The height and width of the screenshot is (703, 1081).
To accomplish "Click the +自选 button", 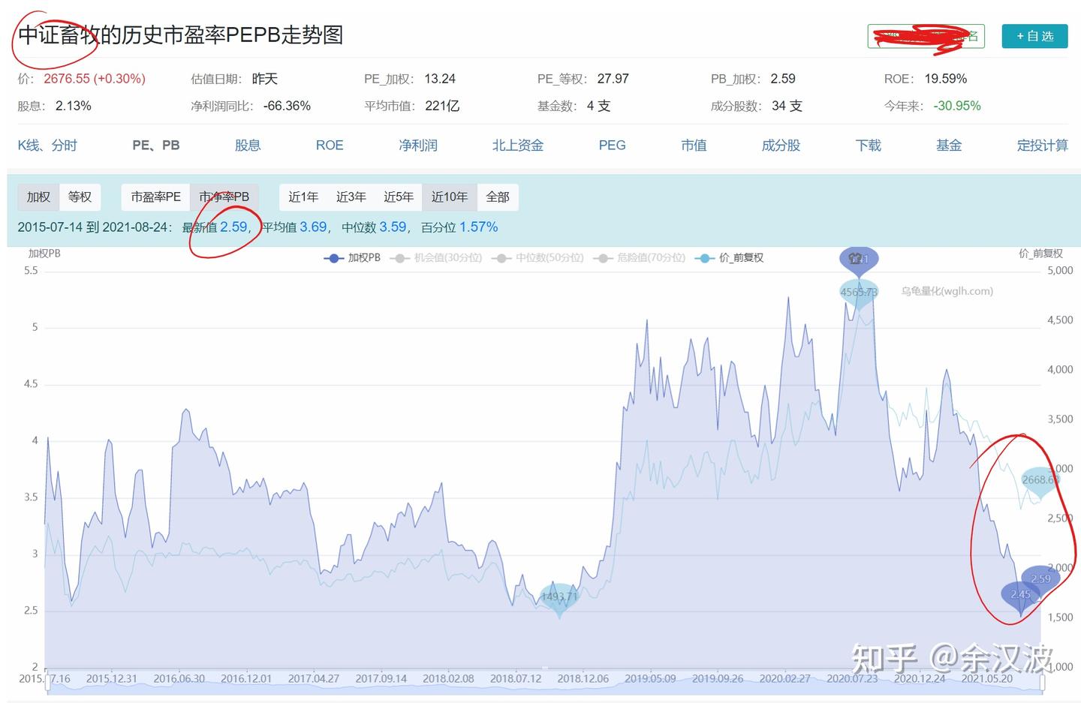I will pos(1034,35).
